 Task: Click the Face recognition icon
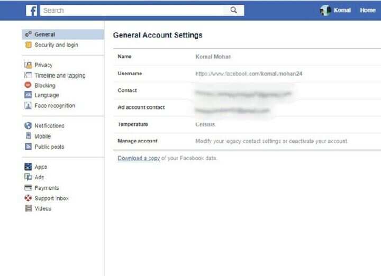[x=28, y=105]
